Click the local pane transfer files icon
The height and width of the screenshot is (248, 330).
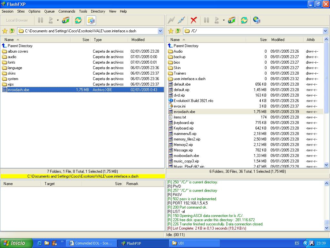[x=66, y=20]
